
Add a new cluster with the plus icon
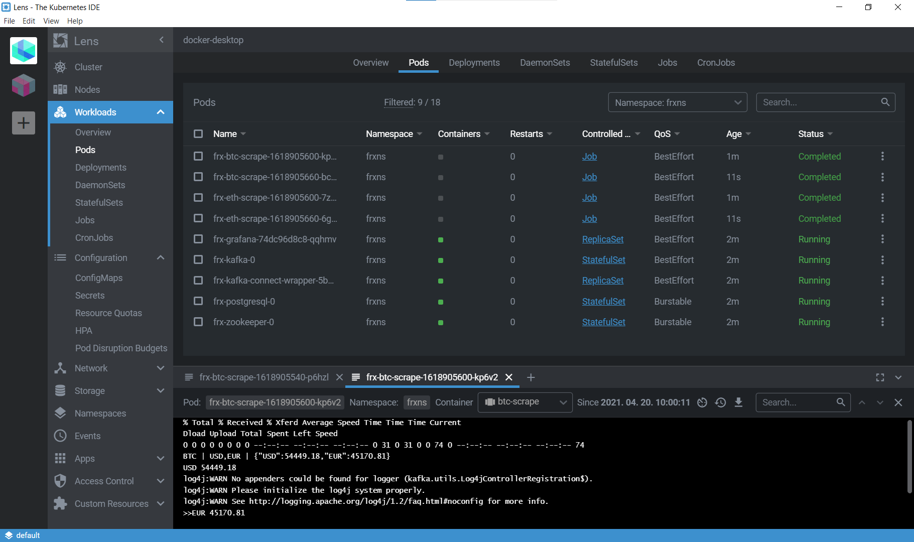[24, 123]
